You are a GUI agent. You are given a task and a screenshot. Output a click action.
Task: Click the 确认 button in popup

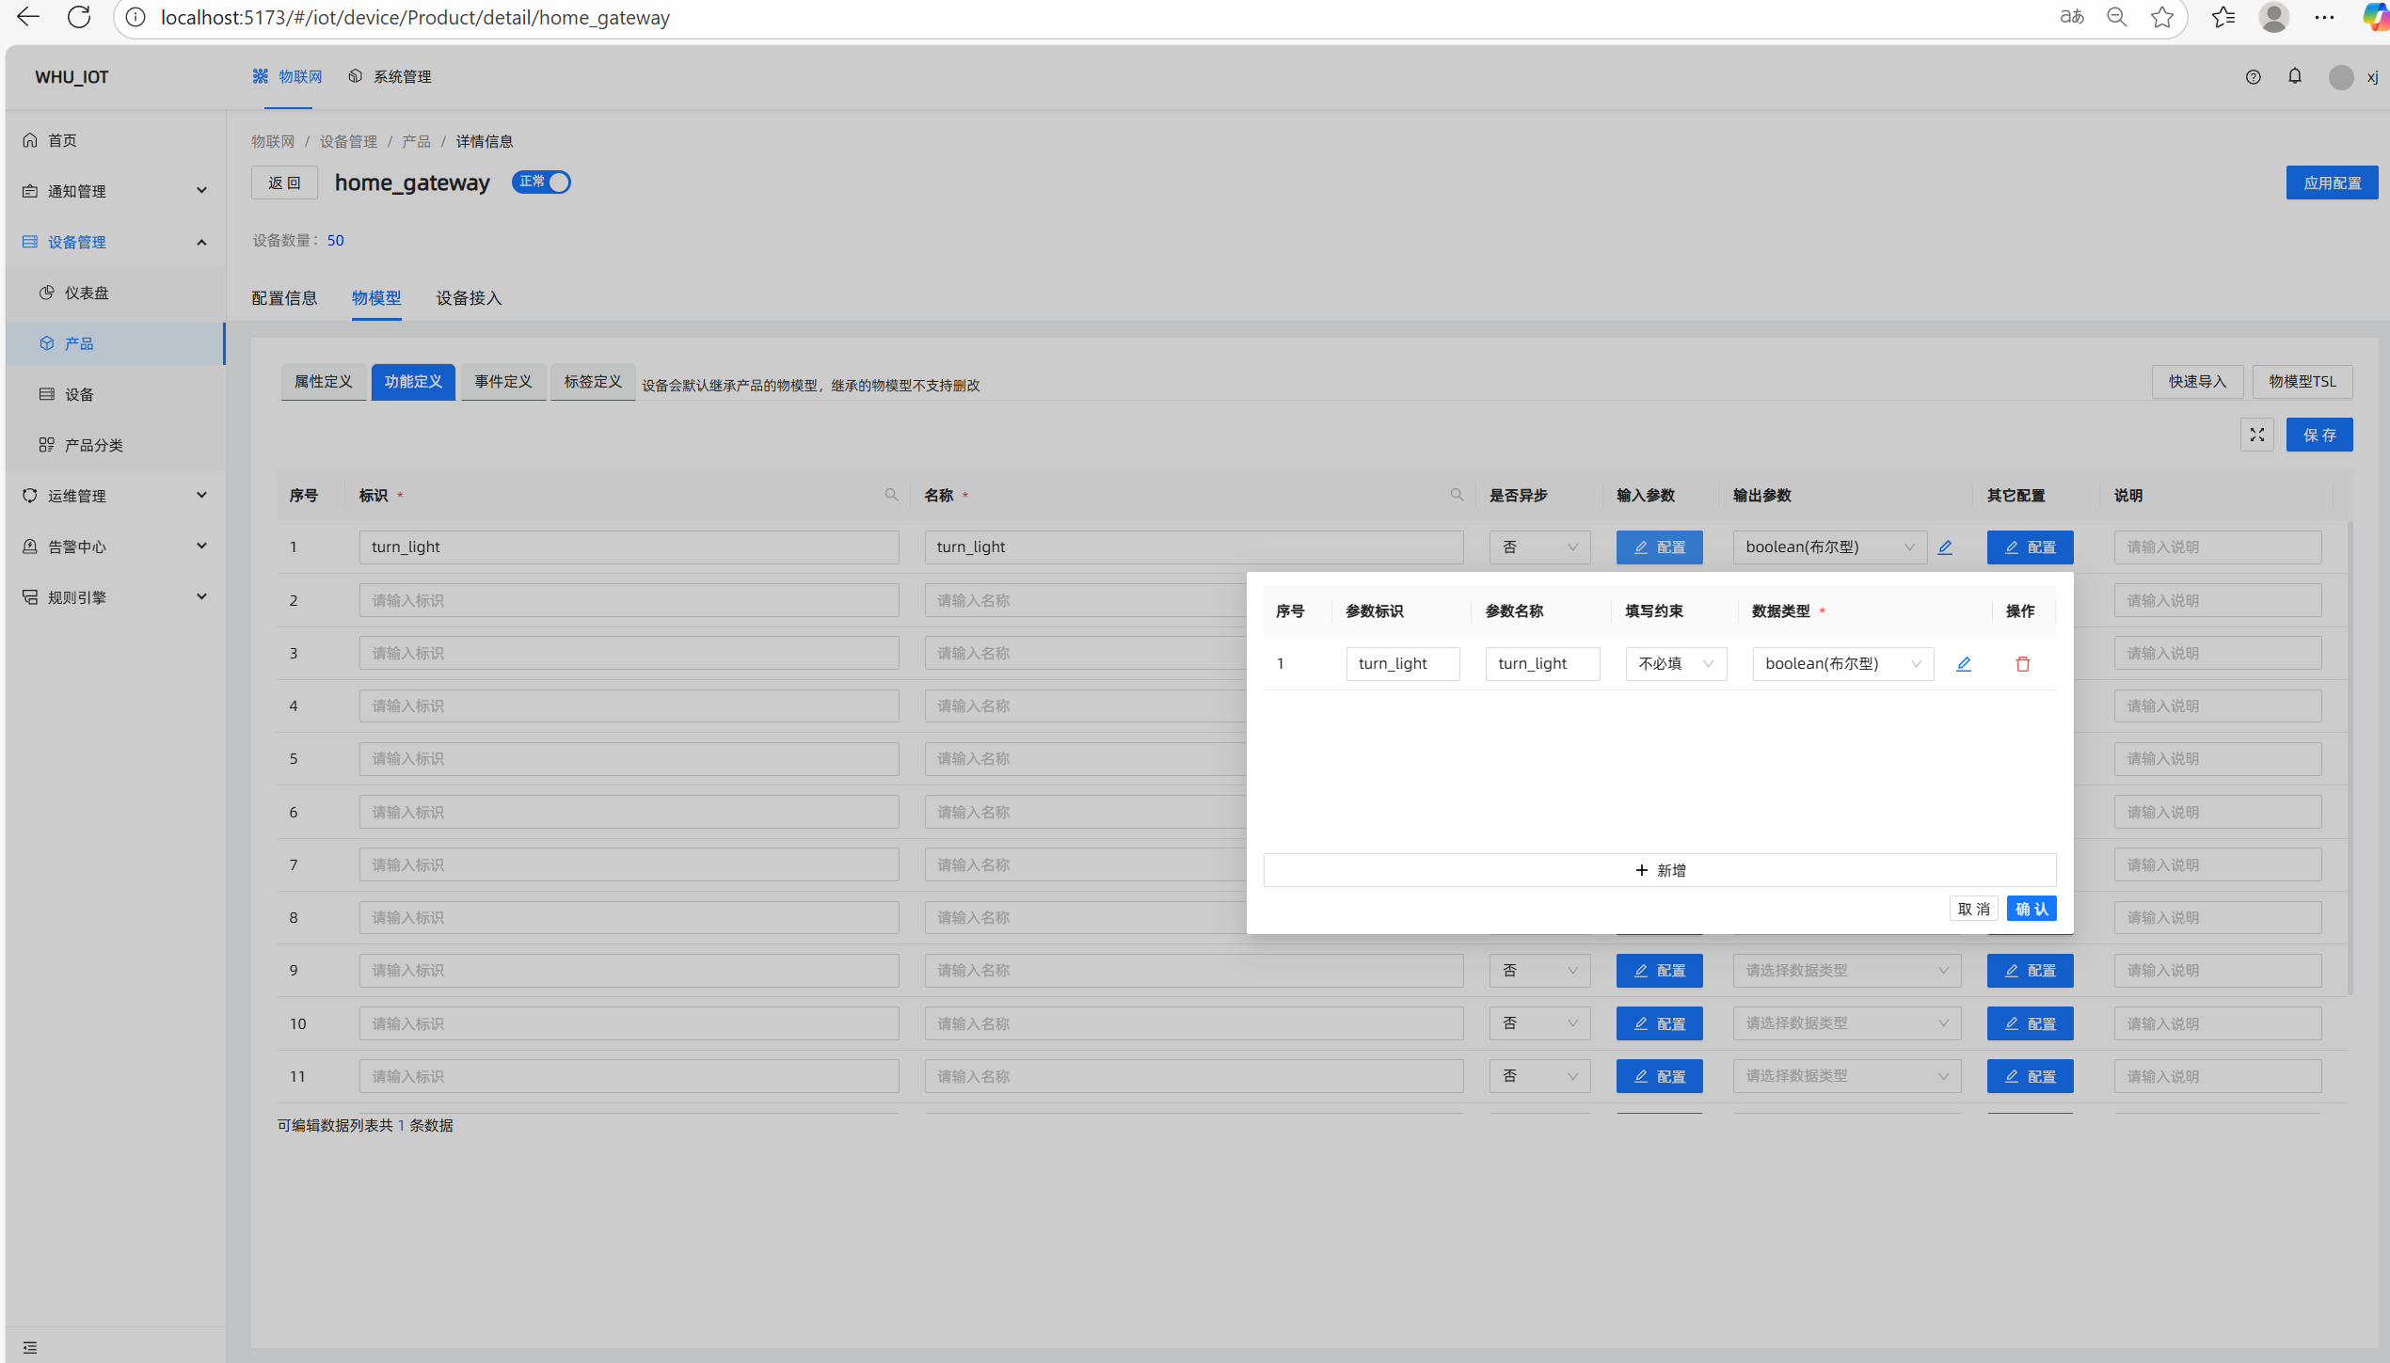(x=2031, y=909)
